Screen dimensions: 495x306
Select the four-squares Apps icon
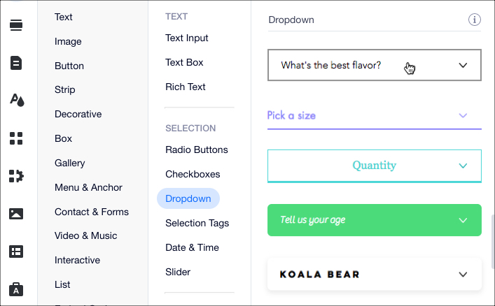click(x=16, y=138)
